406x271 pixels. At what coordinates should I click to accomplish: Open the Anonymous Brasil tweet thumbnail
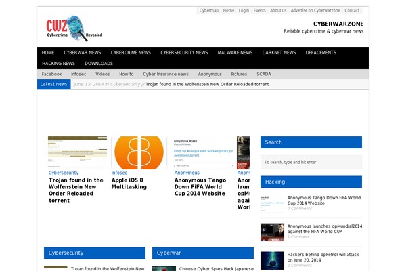204,152
